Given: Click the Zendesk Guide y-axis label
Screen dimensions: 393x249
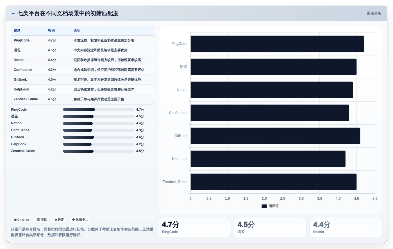Looking at the screenshot, I should pyautogui.click(x=175, y=182).
